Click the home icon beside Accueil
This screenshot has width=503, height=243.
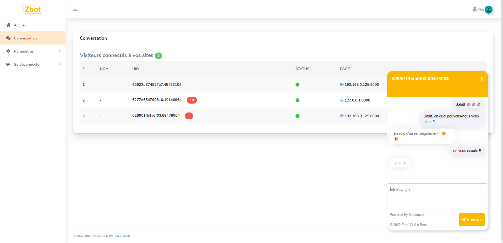click(x=8, y=25)
